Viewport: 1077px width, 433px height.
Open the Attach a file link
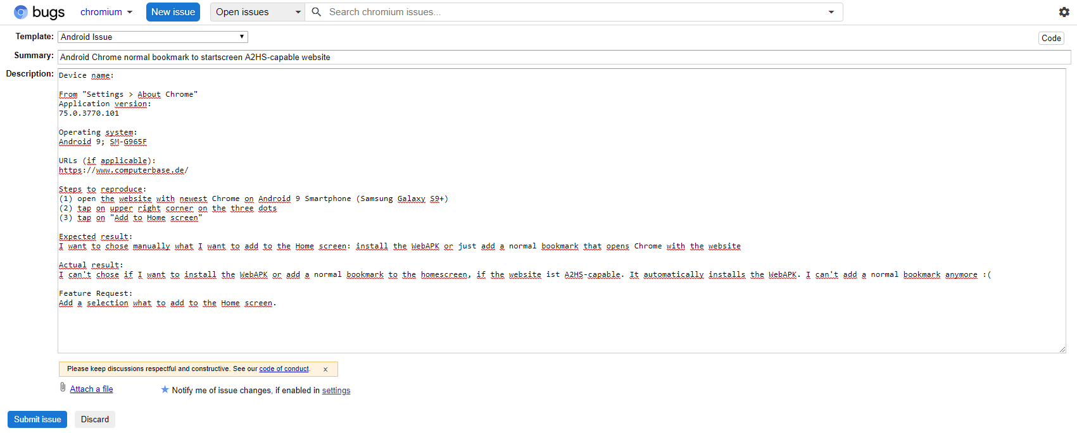point(91,389)
